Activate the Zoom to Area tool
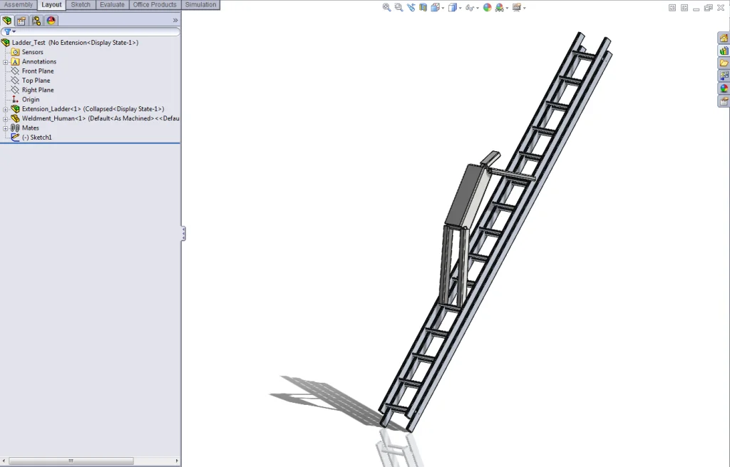730x467 pixels. click(398, 7)
